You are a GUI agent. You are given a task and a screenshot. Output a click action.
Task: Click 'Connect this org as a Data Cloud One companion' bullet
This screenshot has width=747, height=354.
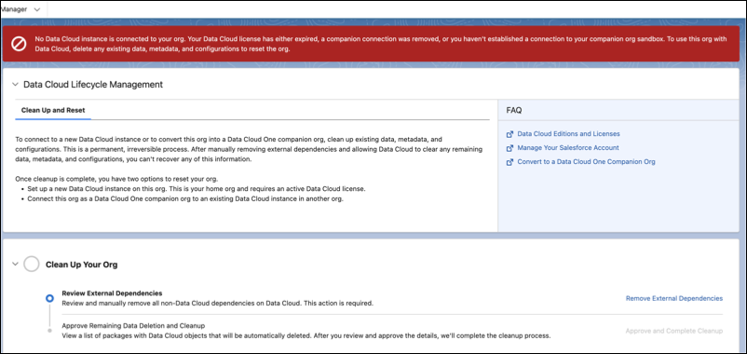pos(185,198)
